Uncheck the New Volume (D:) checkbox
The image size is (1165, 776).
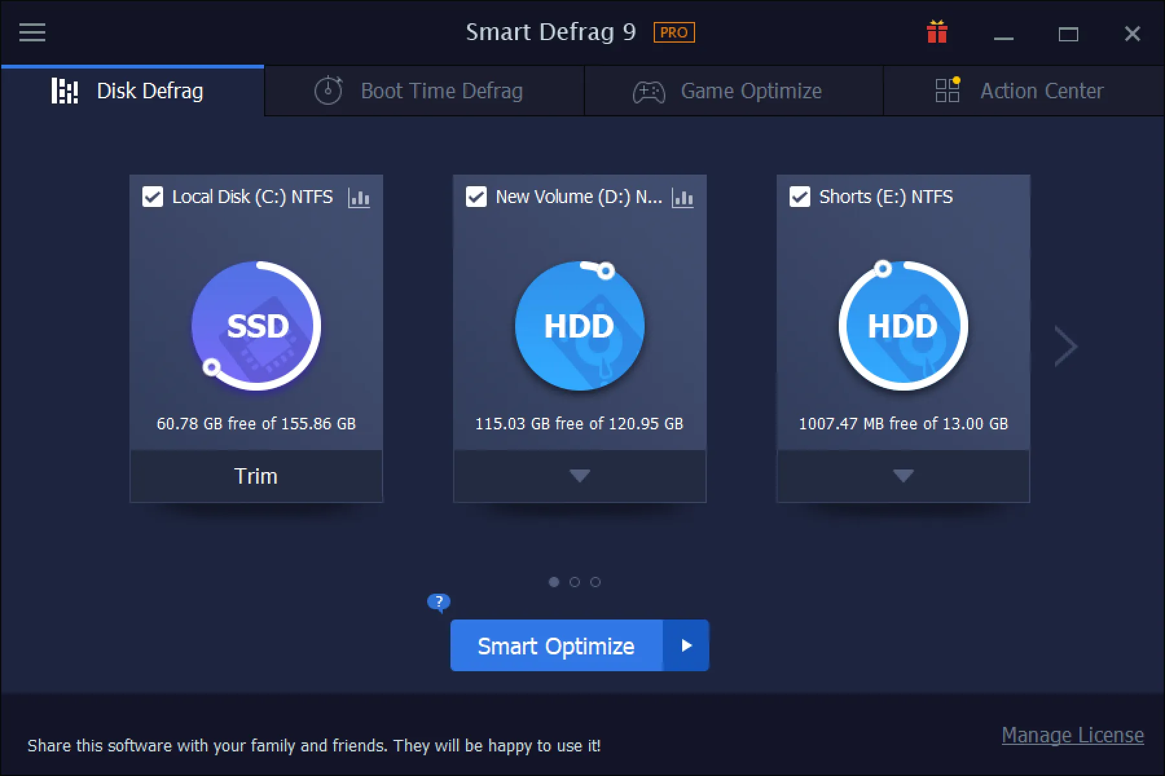coord(476,197)
